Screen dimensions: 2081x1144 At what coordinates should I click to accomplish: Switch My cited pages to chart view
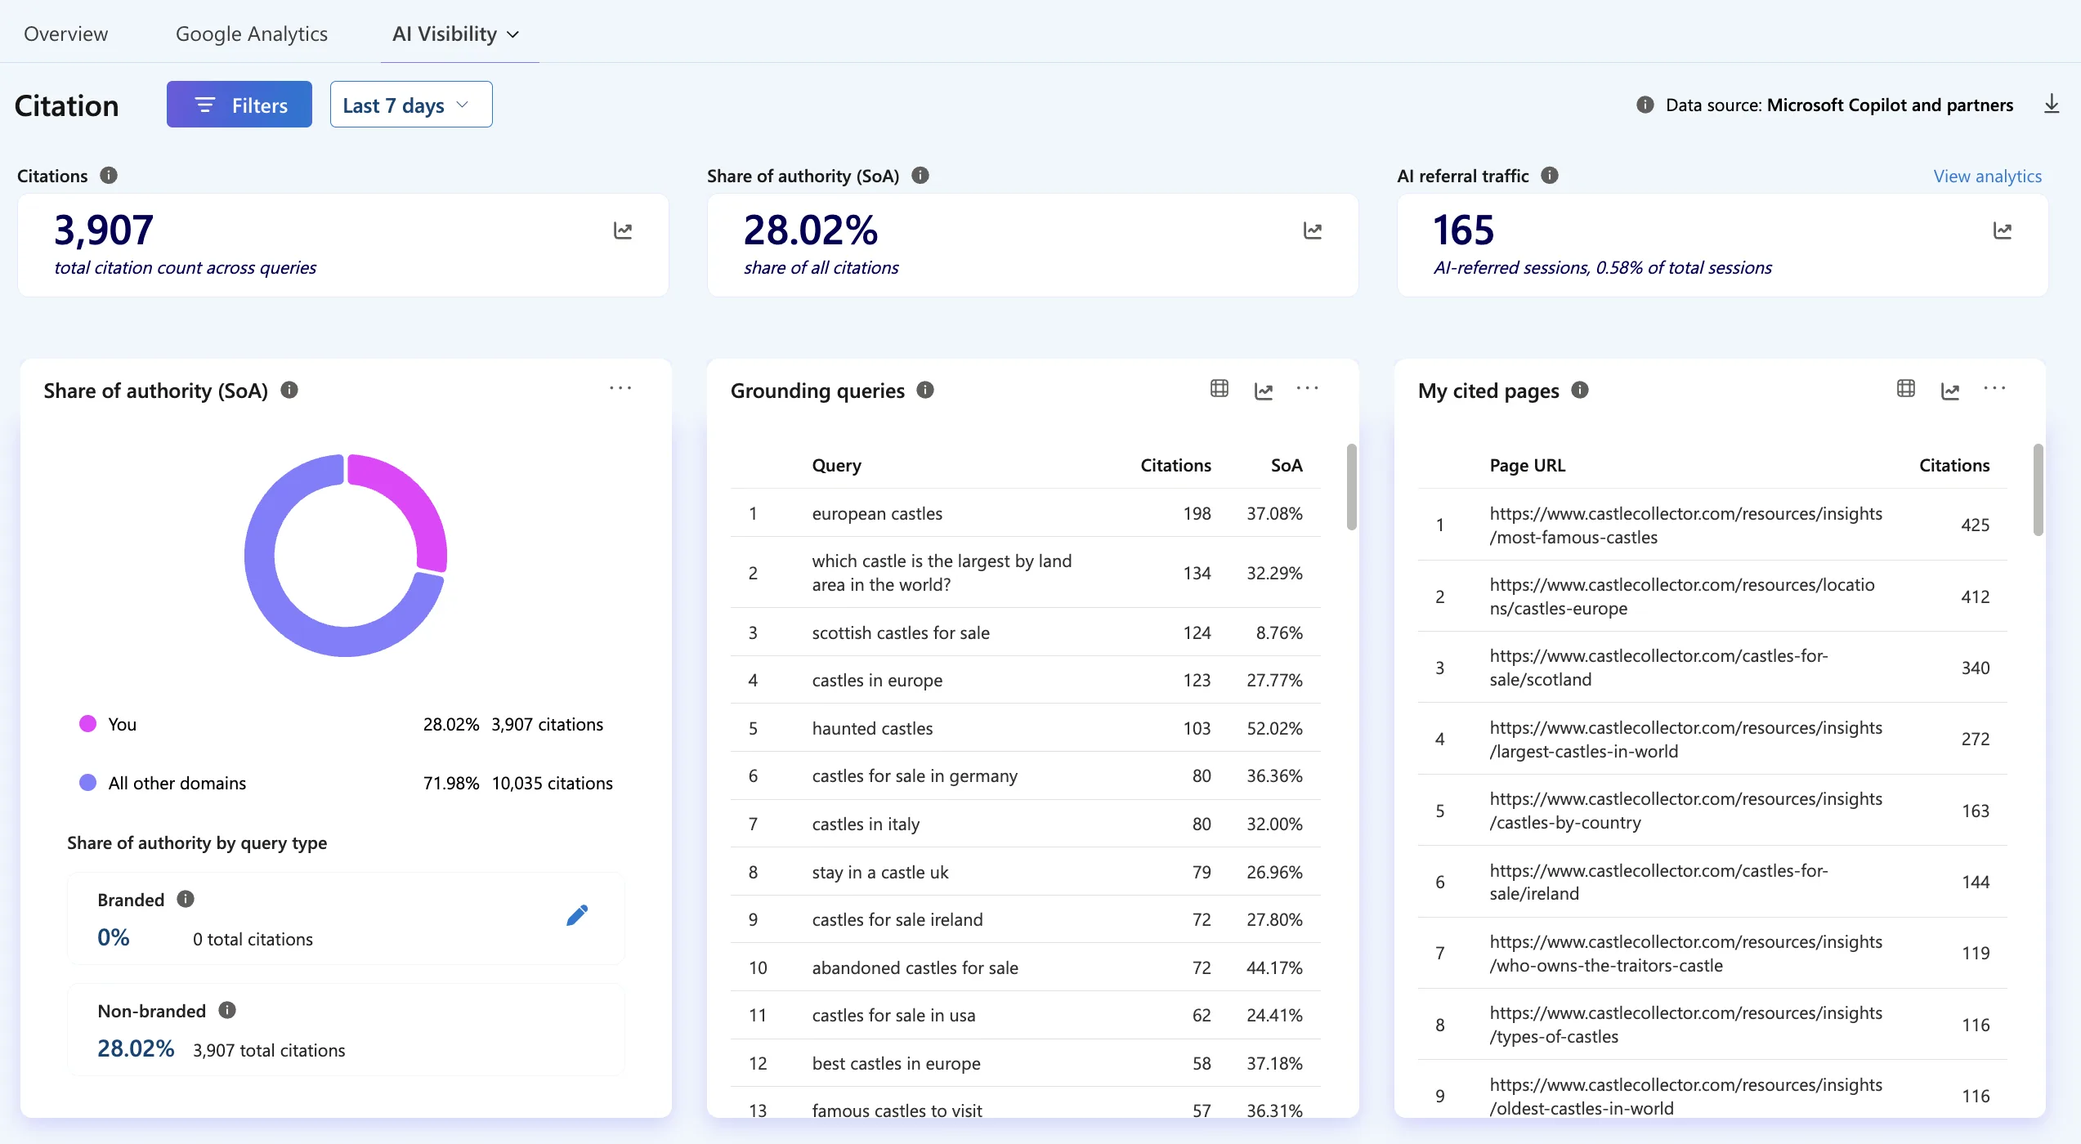(1950, 391)
